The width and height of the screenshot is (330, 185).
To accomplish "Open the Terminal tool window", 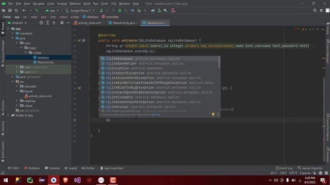I will pos(52,168).
